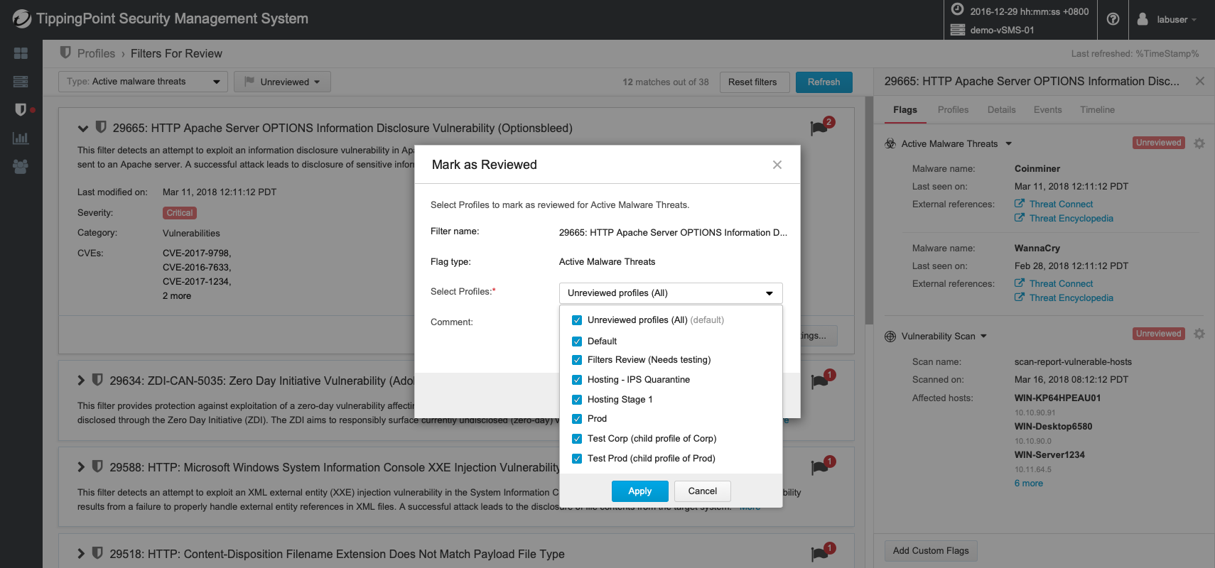Click the blue Refresh button

coord(823,82)
